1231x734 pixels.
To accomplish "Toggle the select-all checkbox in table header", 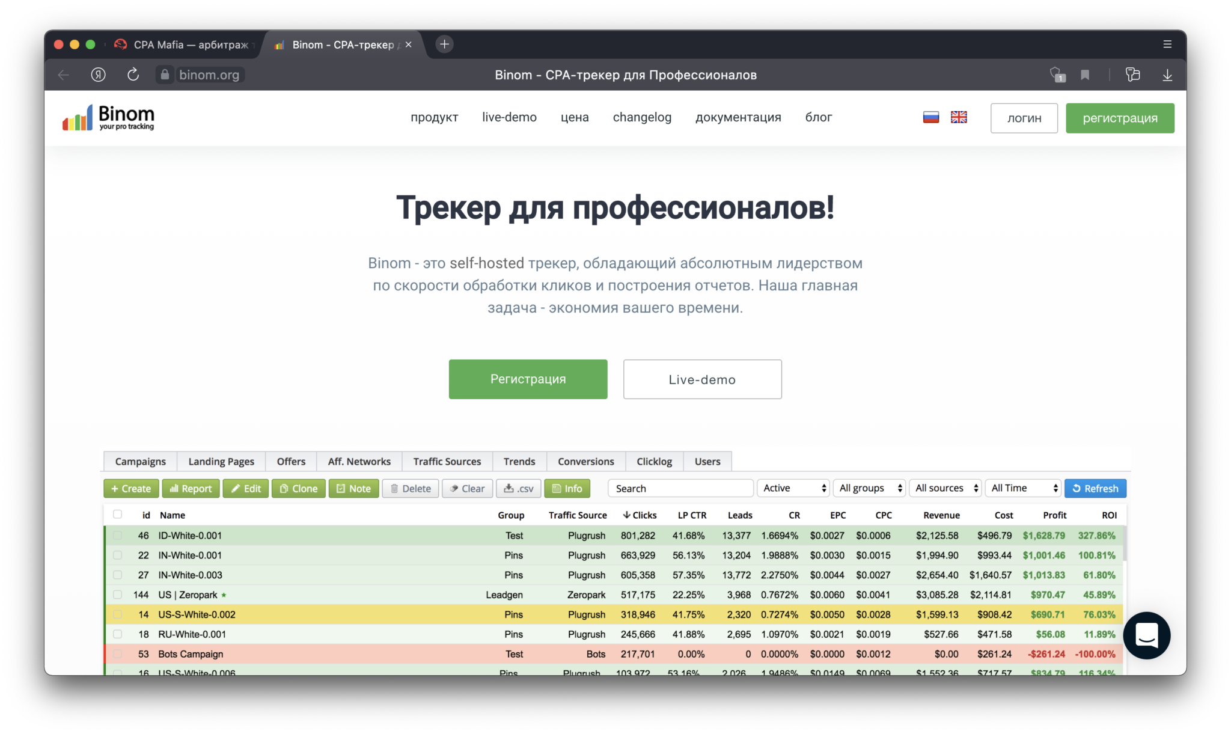I will pyautogui.click(x=118, y=515).
